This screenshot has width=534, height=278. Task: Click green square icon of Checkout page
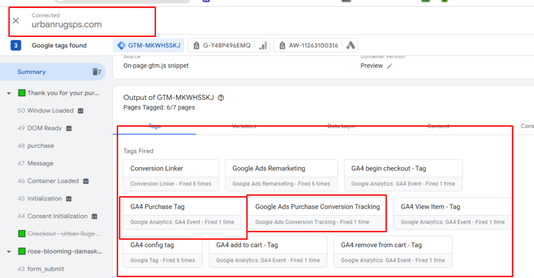21,234
